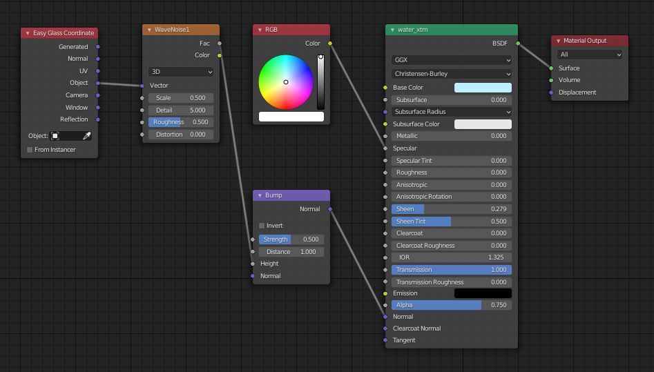Click the Bump Normal output socket

click(330, 209)
